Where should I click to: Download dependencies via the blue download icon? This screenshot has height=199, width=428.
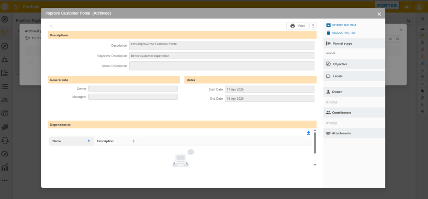click(x=308, y=133)
